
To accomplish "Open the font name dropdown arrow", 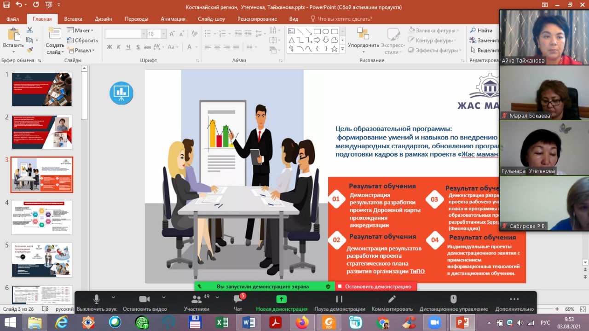I will click(143, 34).
